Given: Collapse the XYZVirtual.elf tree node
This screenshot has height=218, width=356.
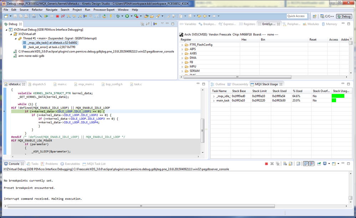Looking at the screenshot, I should 11,34.
